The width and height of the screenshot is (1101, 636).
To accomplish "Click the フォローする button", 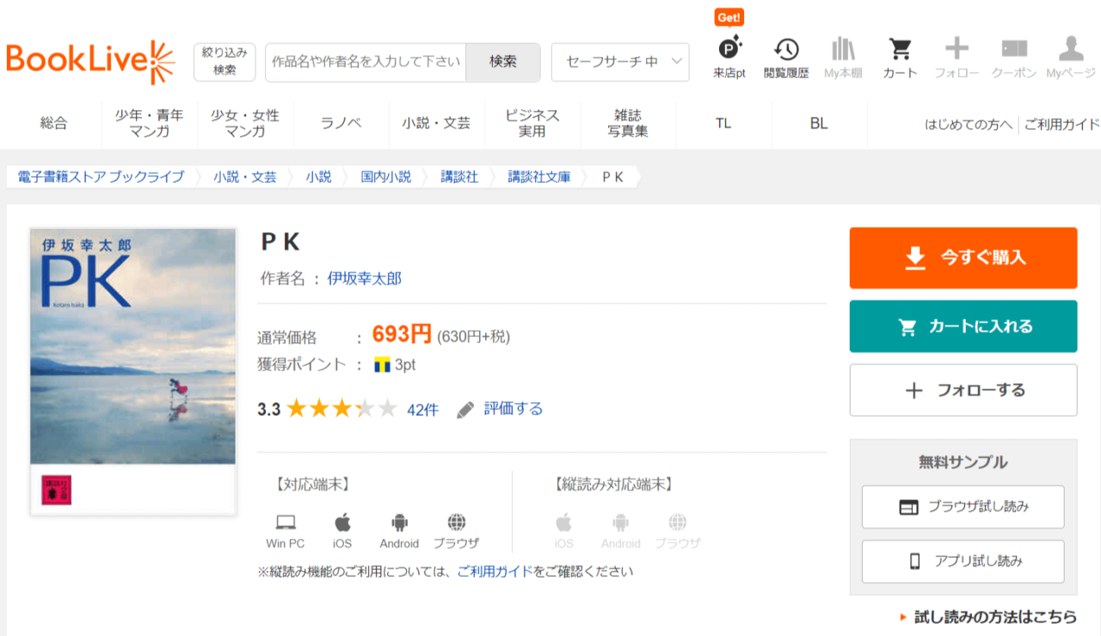I will (963, 390).
